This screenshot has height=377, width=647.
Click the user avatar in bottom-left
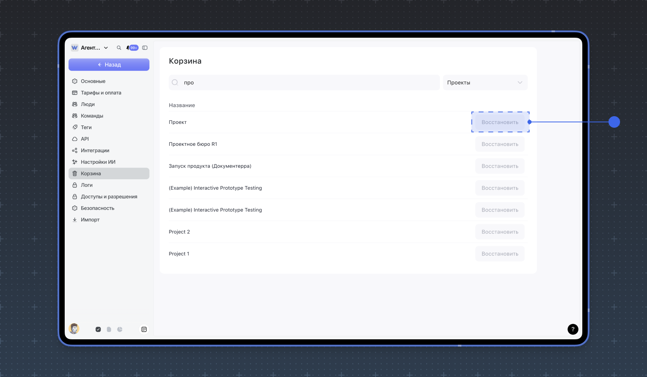(74, 329)
